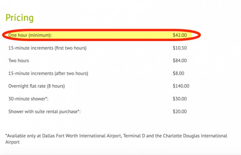The width and height of the screenshot is (241, 155).
Task: Click the $140.00 price
Action: coord(181,86)
